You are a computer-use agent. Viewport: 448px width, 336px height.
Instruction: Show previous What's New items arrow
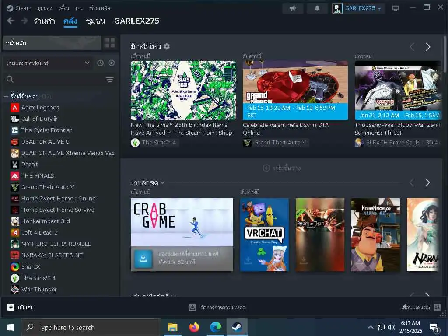pos(412,47)
